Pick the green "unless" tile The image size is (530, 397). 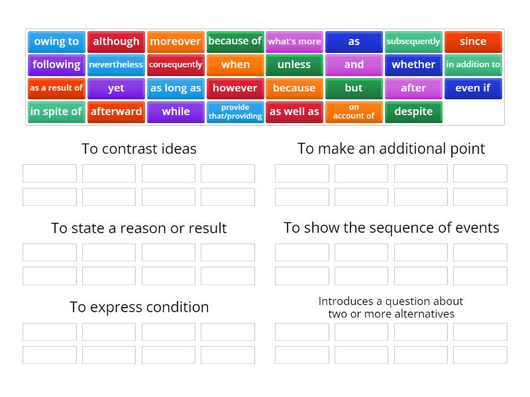coord(294,65)
